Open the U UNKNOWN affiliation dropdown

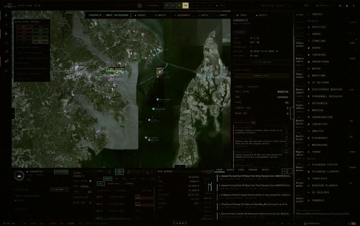point(59,189)
